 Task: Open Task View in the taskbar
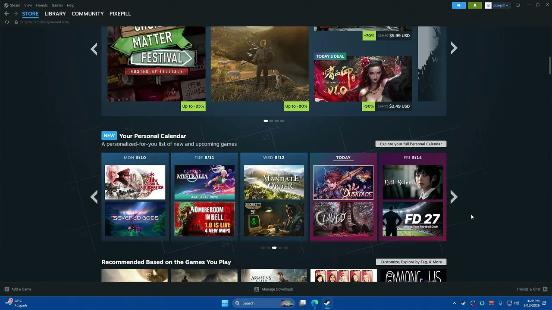(302, 303)
